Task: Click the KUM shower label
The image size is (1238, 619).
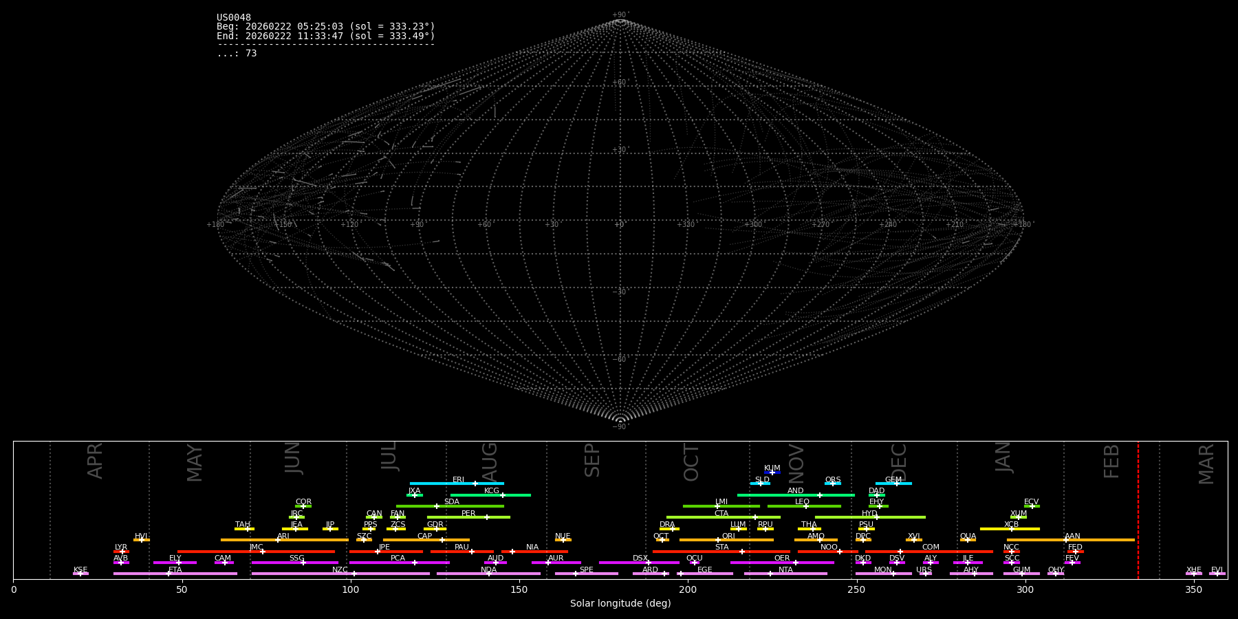Action: 772,468
